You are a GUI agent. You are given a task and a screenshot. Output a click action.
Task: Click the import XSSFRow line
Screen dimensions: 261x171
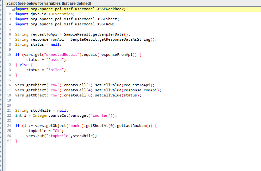[x=65, y=24]
